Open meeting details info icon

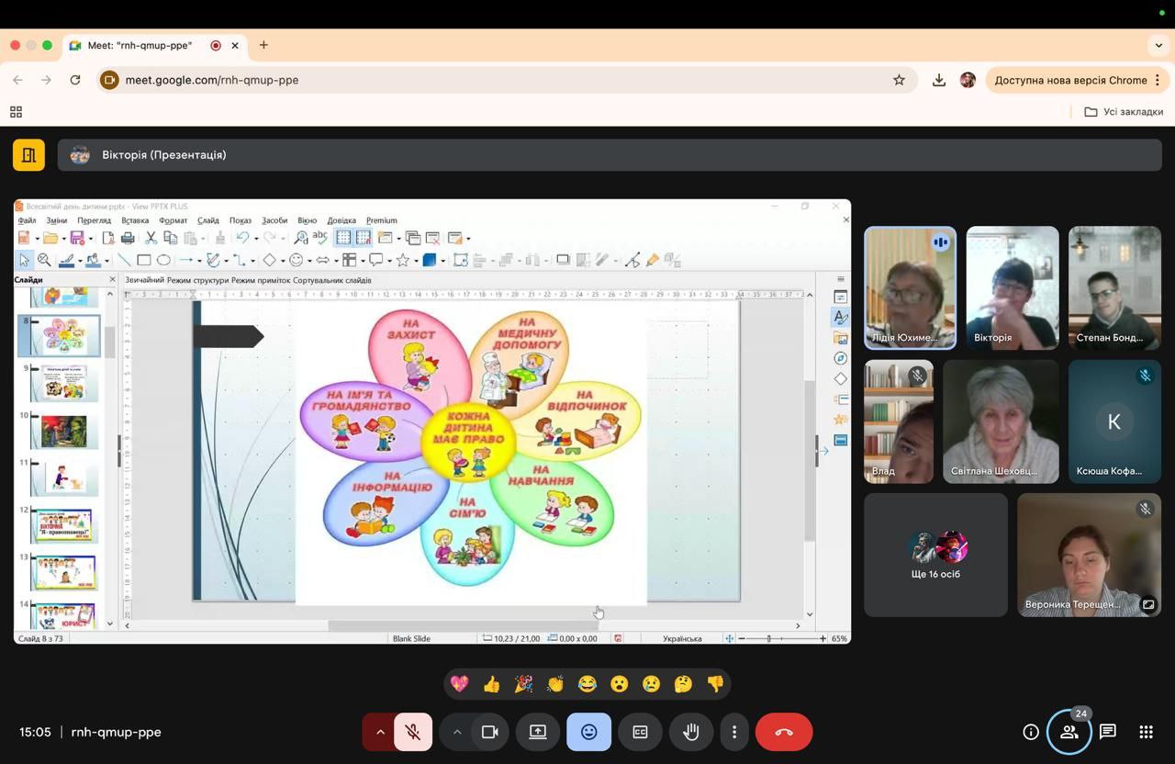pyautogui.click(x=1030, y=732)
